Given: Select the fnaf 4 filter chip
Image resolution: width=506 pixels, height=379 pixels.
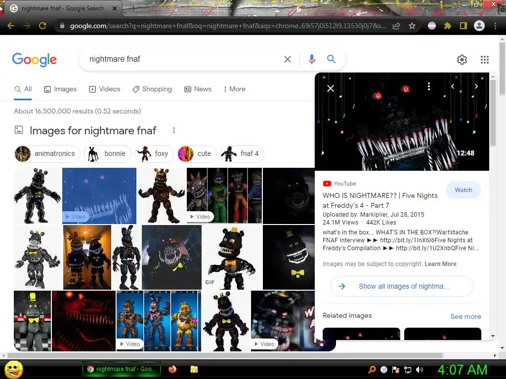Looking at the screenshot, I should point(242,154).
